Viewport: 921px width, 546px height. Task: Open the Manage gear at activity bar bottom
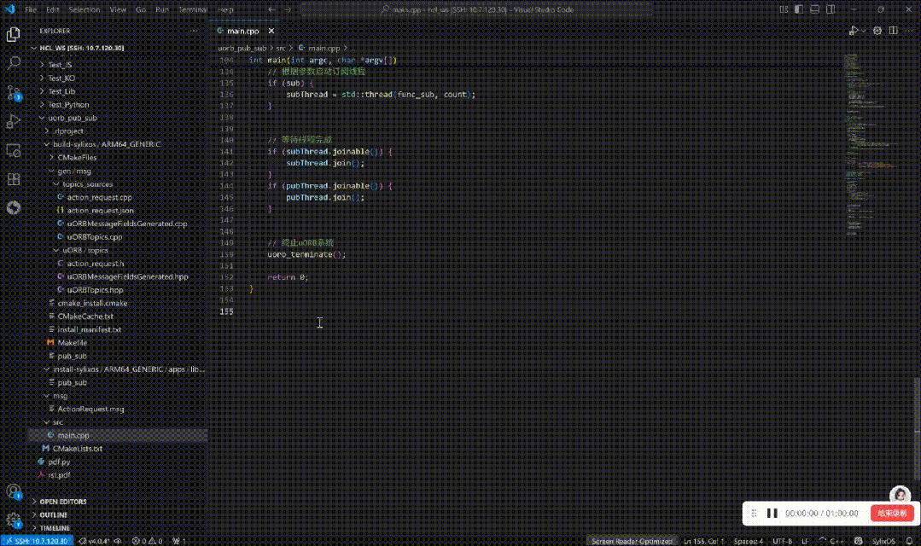tap(14, 519)
